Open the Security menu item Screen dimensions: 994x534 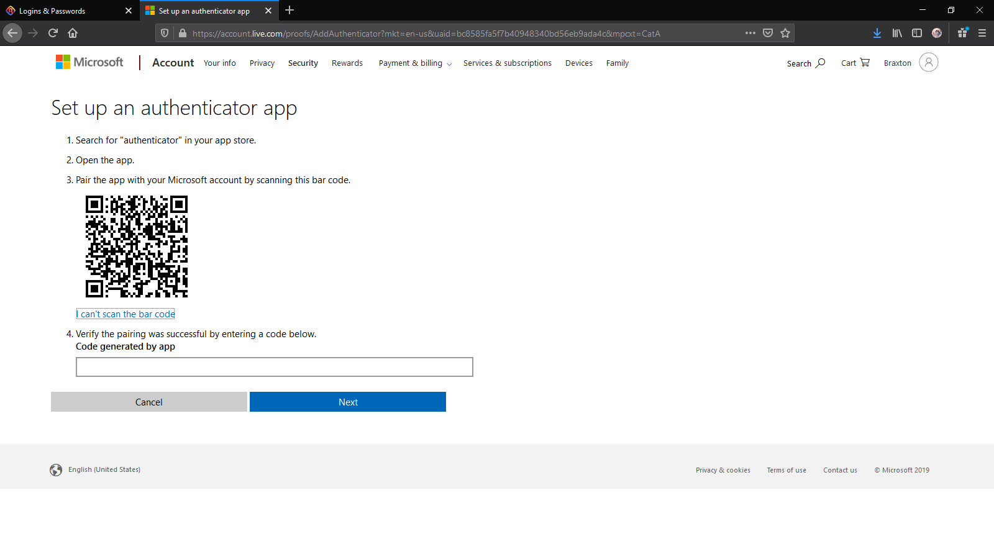(303, 63)
